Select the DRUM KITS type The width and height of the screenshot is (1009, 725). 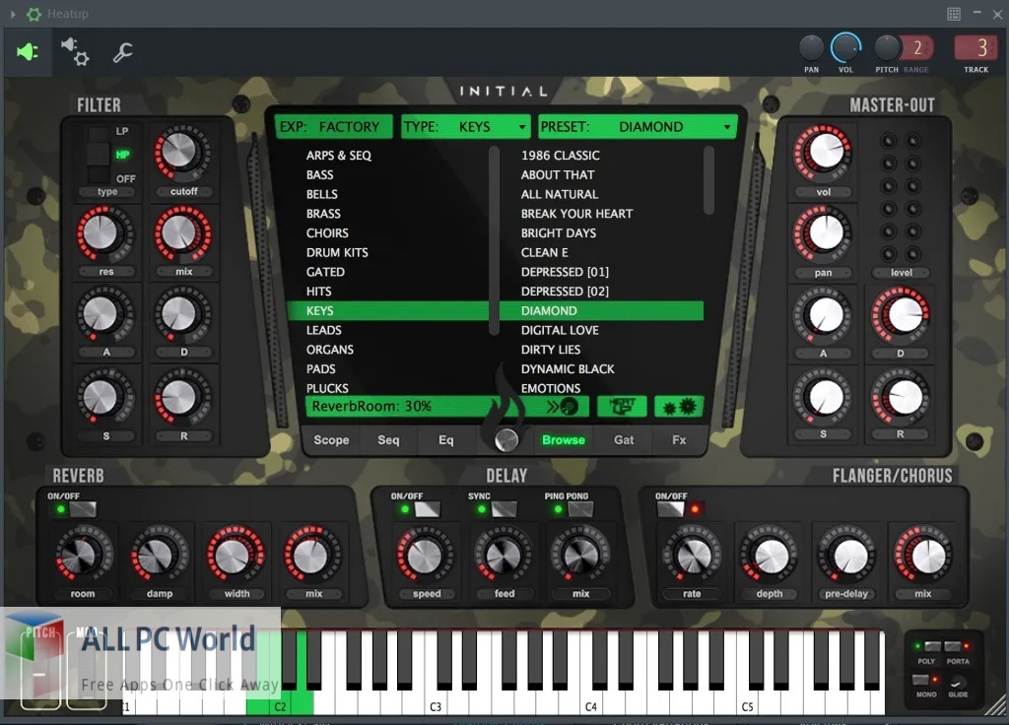(x=337, y=252)
